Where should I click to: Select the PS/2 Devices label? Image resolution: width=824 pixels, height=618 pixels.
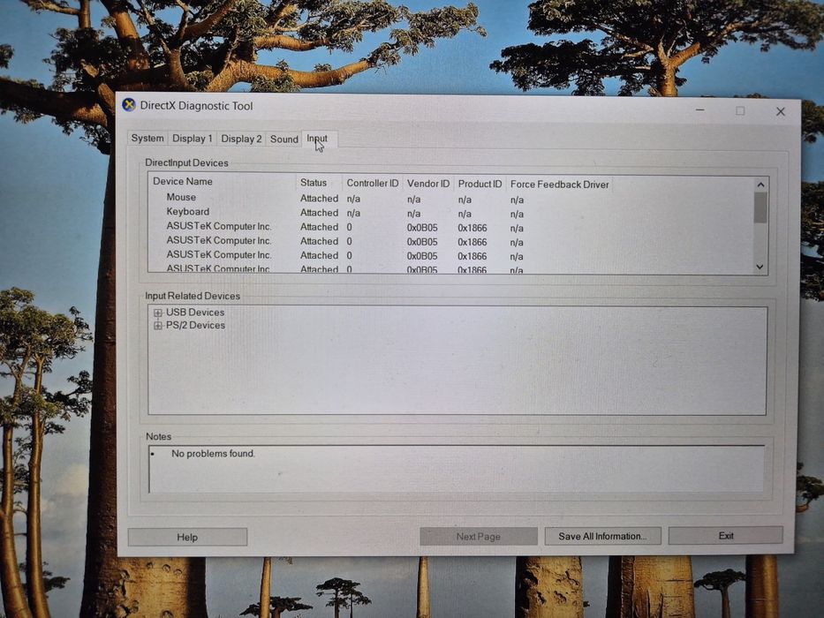(x=195, y=325)
